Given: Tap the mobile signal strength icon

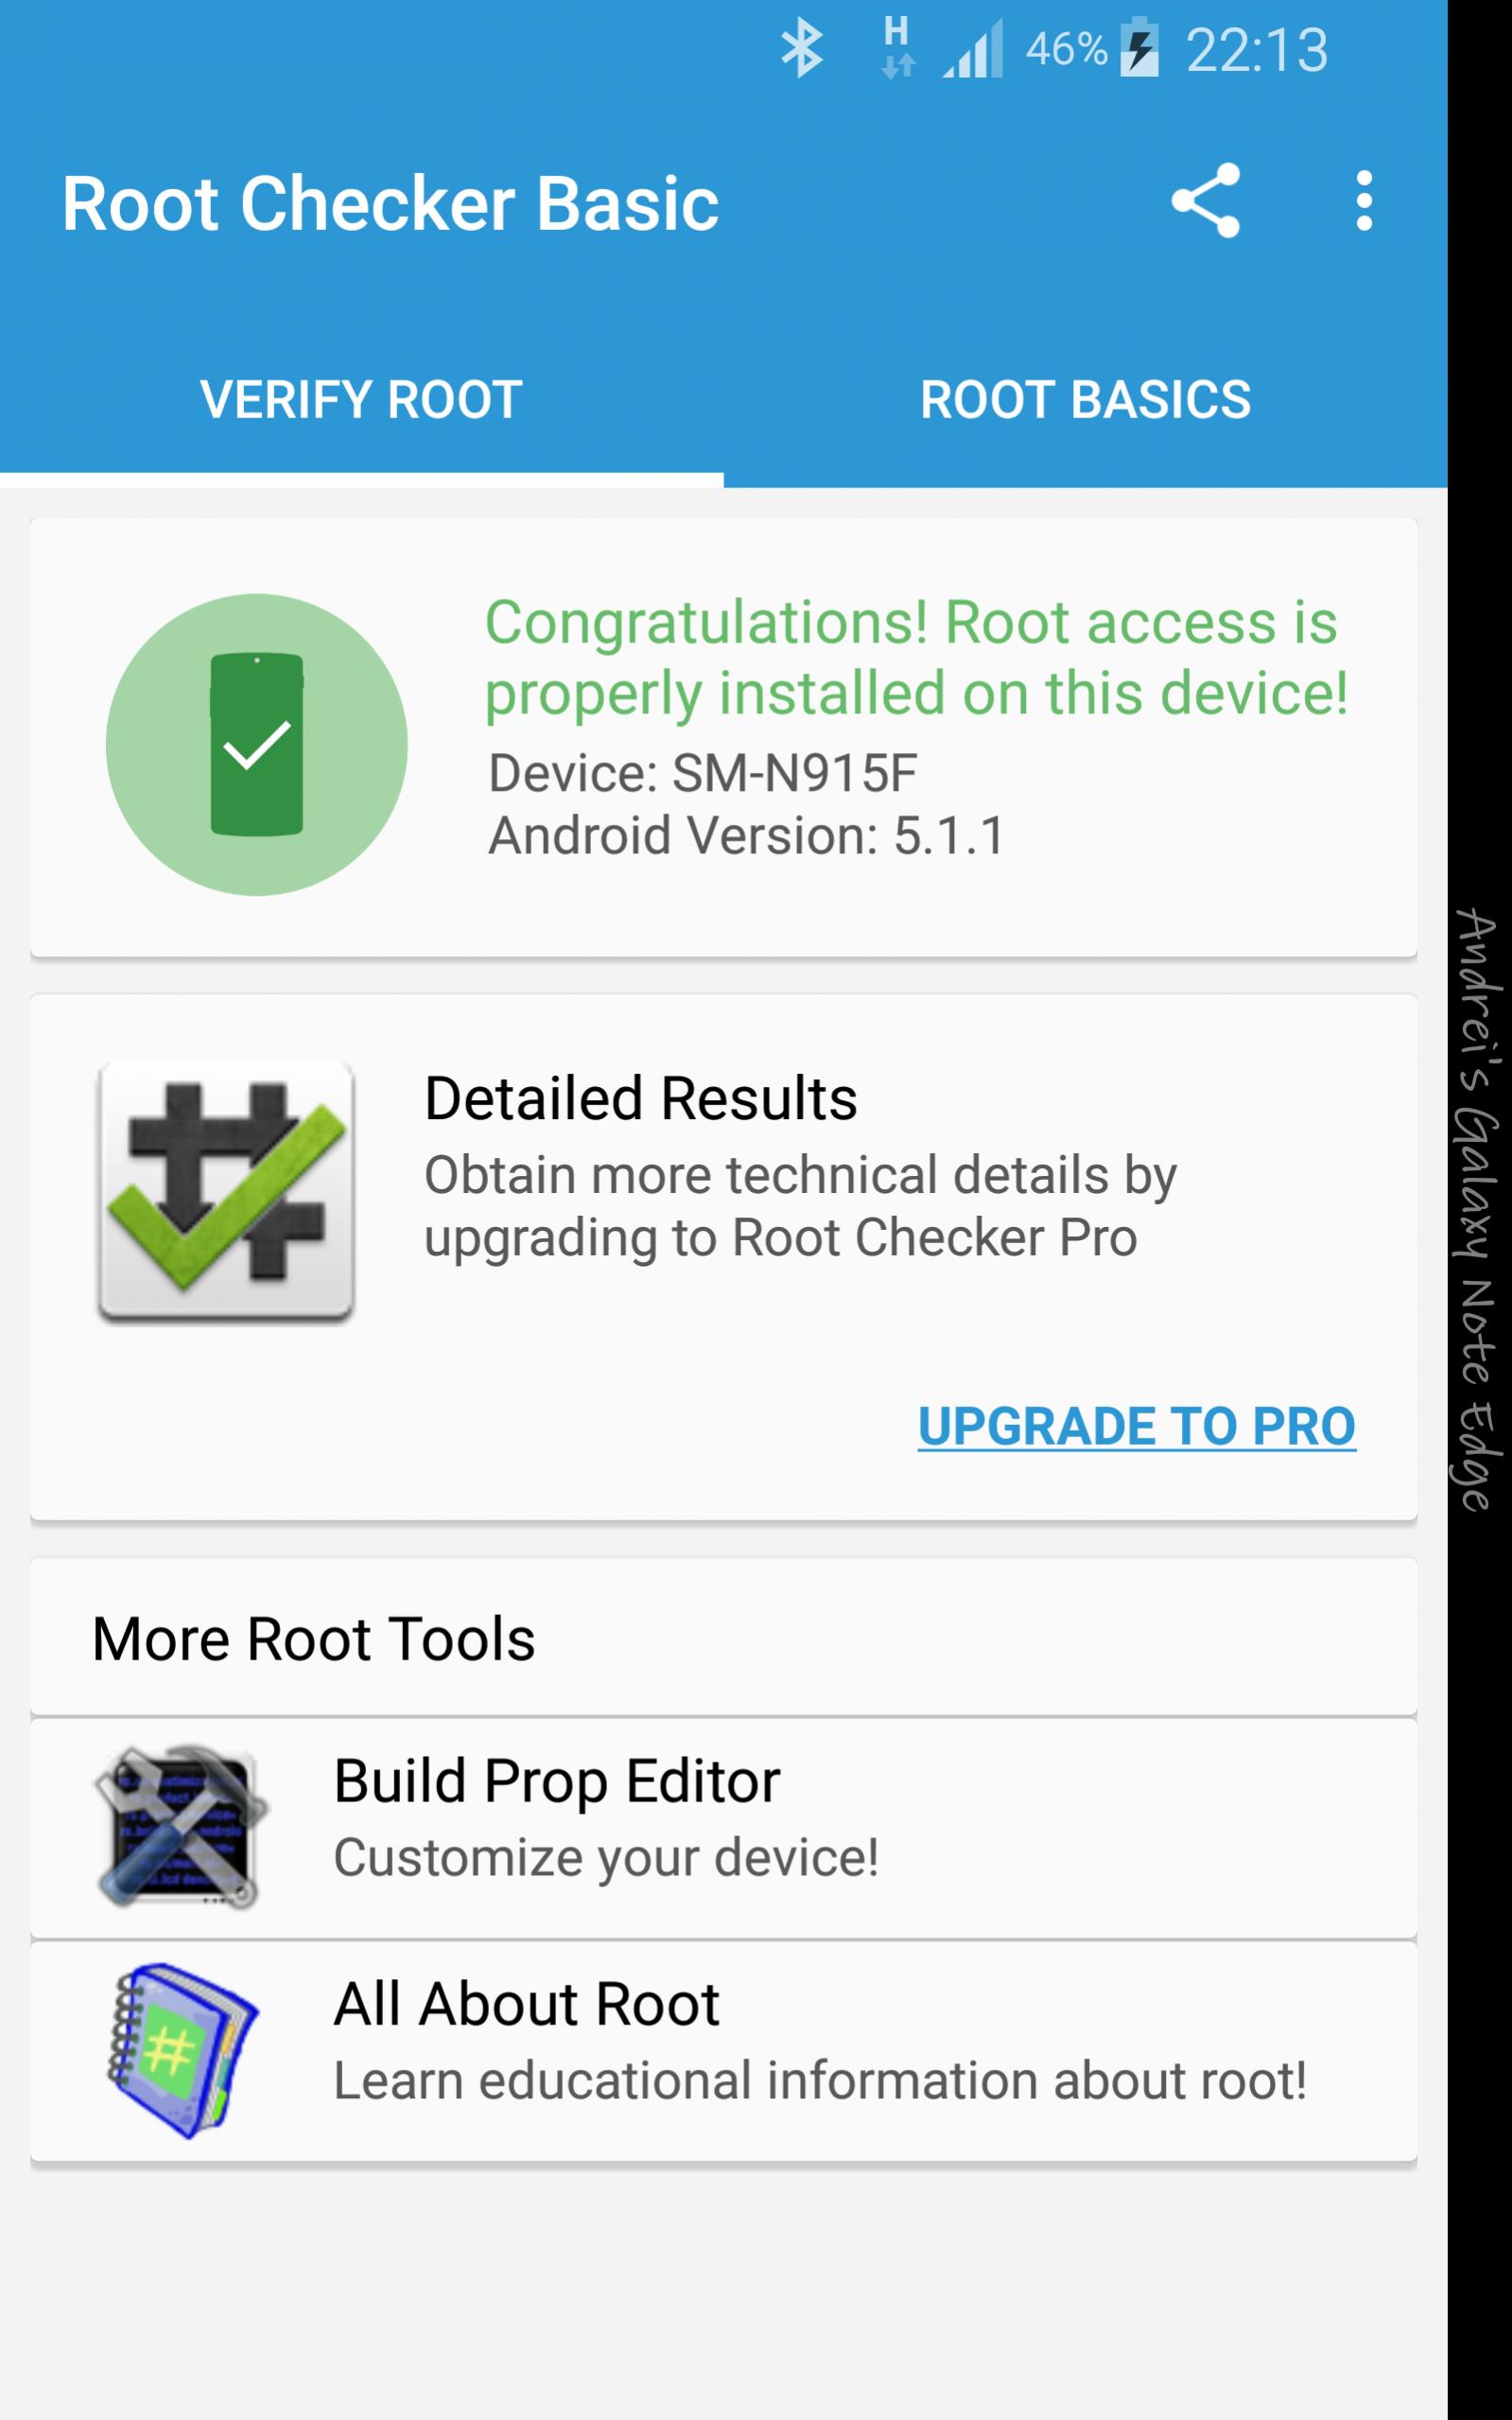Looking at the screenshot, I should (x=973, y=49).
